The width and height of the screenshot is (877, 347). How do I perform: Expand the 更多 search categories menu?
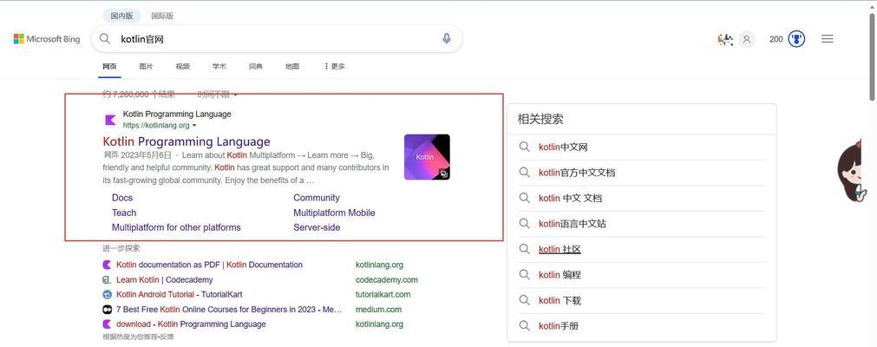click(335, 66)
